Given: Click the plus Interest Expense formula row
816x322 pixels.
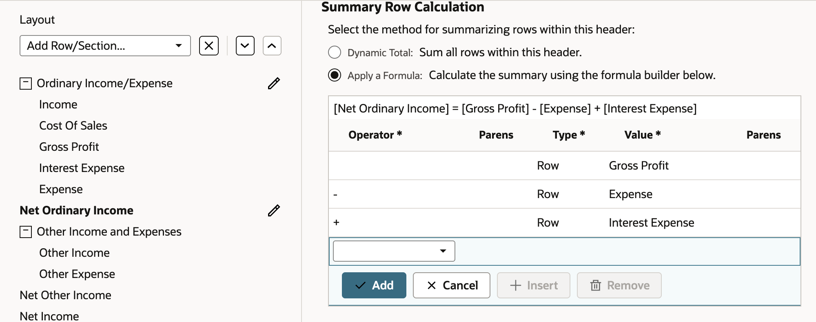Looking at the screenshot, I should click(x=565, y=223).
